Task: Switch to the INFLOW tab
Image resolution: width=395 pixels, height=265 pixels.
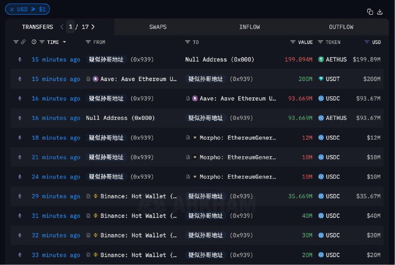Action: (249, 27)
